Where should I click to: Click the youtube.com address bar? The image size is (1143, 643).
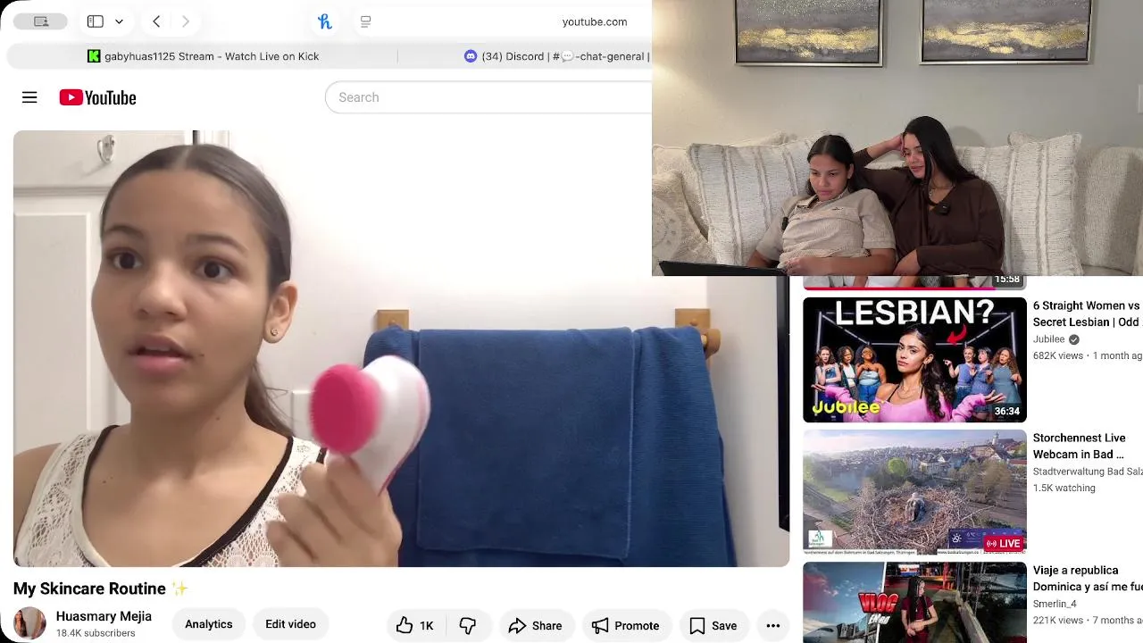point(594,21)
